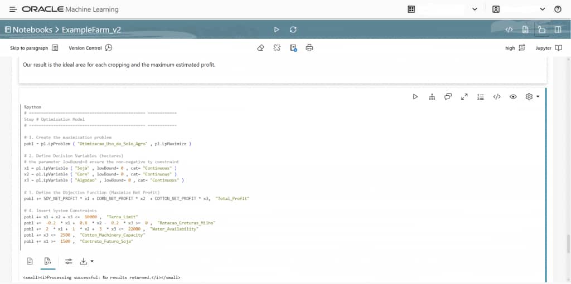Open the project workspace grid icon
The image size is (571, 284).
point(411,9)
